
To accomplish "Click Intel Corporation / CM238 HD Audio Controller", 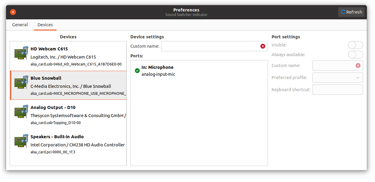I will pyautogui.click(x=78, y=145).
